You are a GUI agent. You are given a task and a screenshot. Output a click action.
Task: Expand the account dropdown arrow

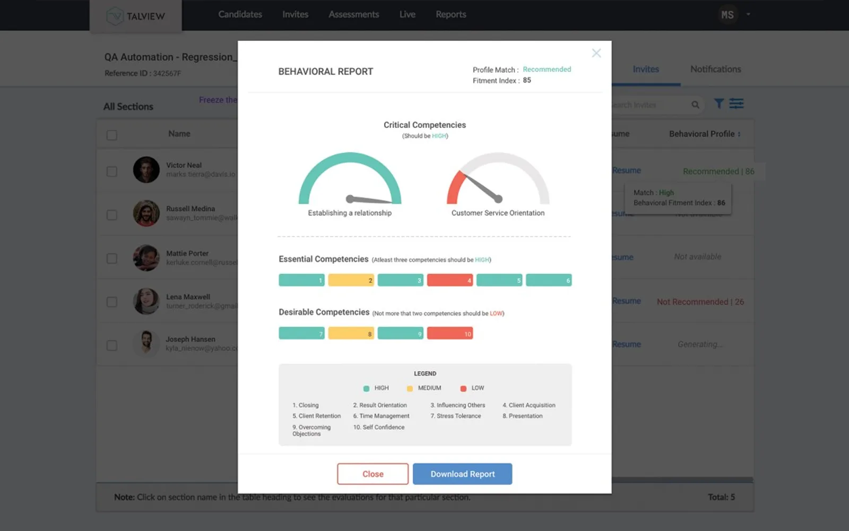748,14
